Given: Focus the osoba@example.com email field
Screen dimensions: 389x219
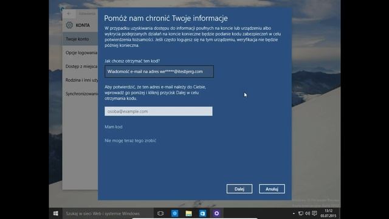Looking at the screenshot, I should tap(159, 111).
